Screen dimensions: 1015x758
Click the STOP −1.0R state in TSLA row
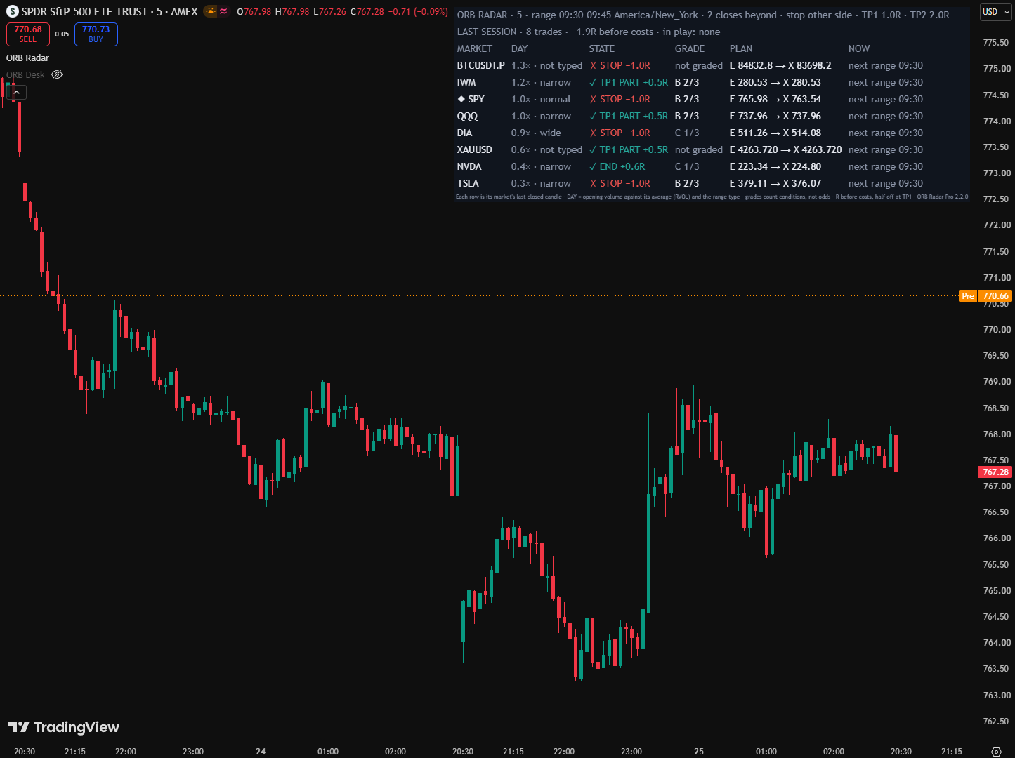pyautogui.click(x=620, y=183)
